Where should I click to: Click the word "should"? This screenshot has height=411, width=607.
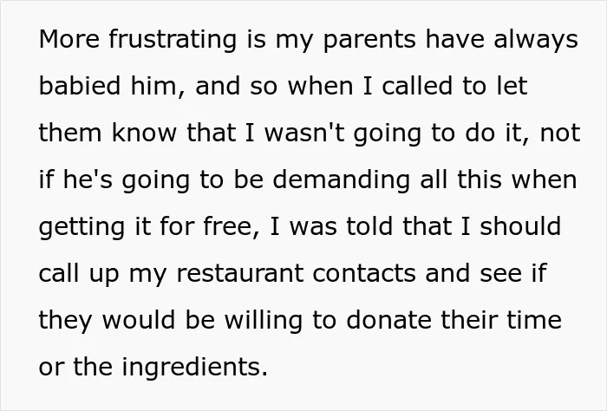520,226
